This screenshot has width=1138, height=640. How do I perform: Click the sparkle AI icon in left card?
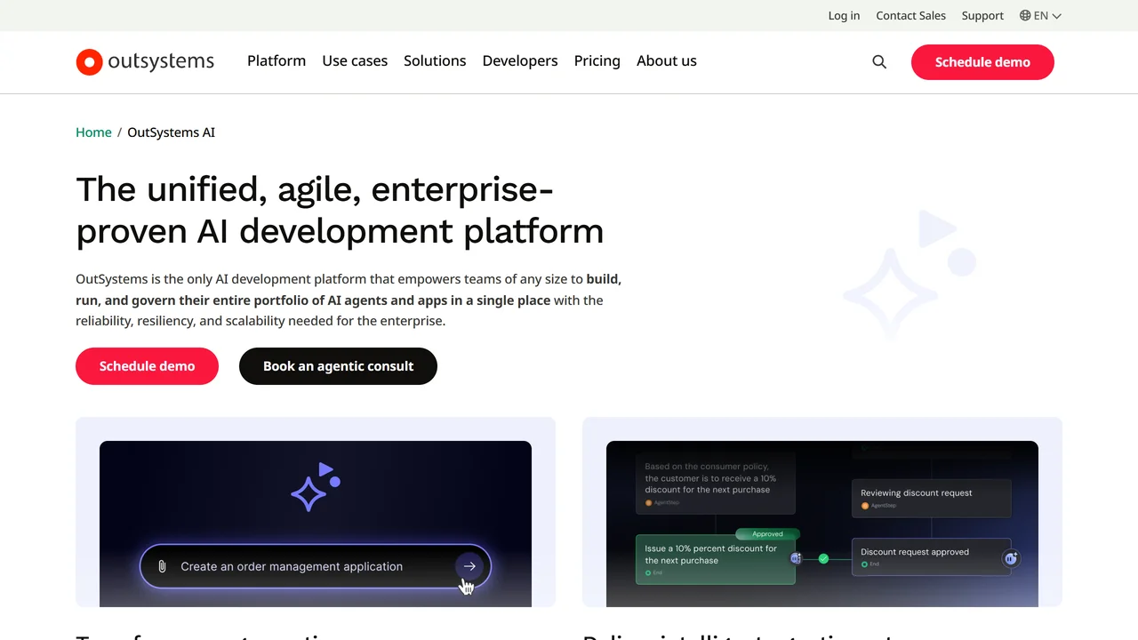coord(316,487)
